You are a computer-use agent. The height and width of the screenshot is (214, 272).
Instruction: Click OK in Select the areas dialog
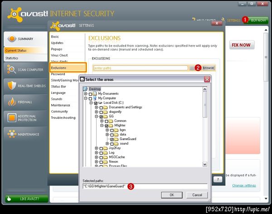(x=172, y=195)
